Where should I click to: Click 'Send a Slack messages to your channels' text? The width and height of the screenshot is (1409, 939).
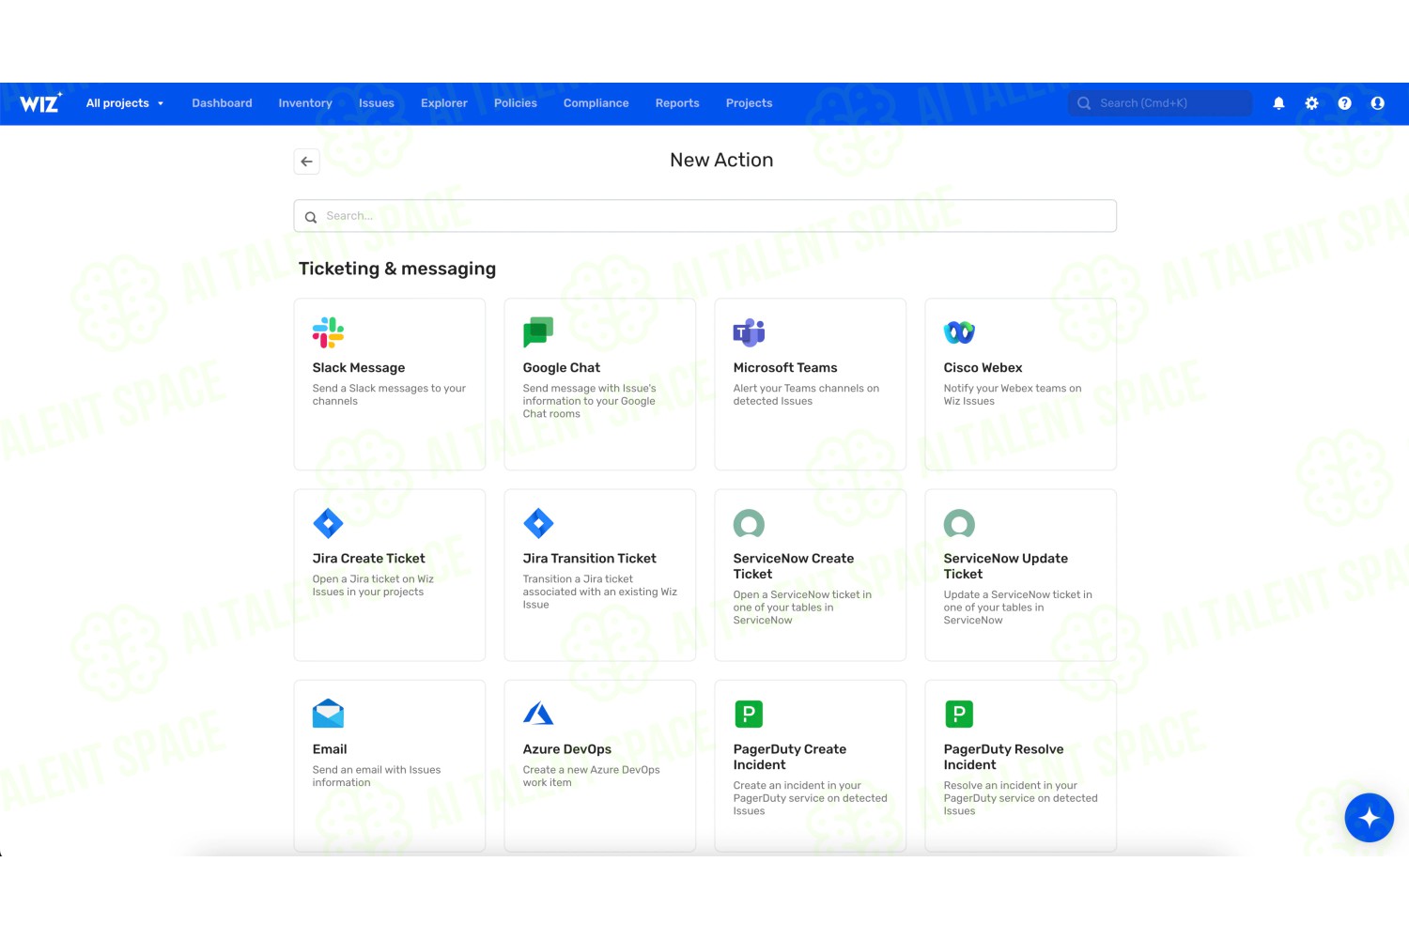tap(389, 394)
